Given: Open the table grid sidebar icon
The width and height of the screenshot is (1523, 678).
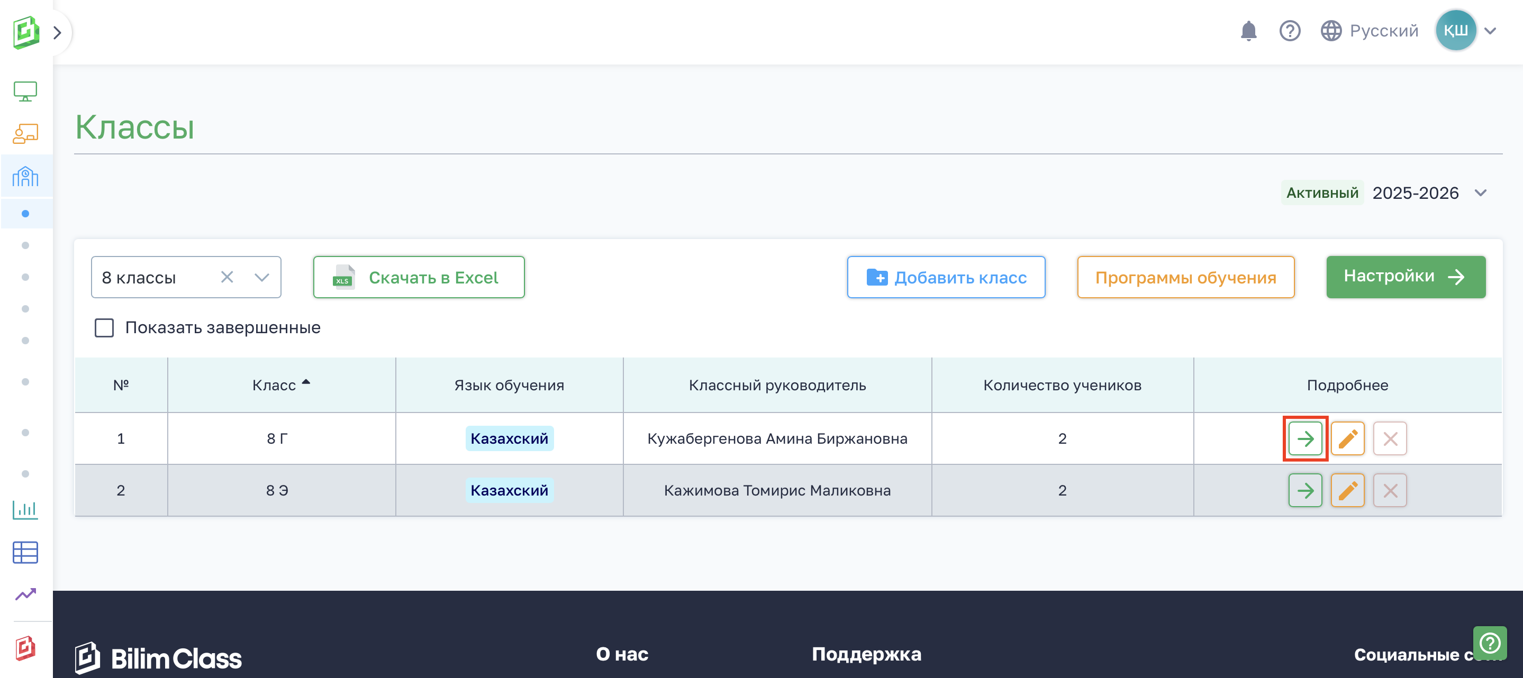Looking at the screenshot, I should coord(25,552).
